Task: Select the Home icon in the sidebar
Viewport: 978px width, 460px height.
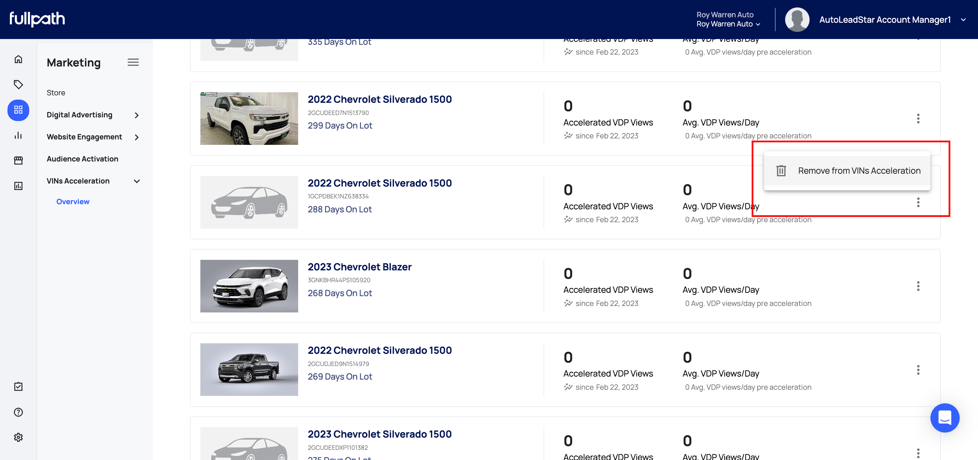Action: pyautogui.click(x=18, y=60)
